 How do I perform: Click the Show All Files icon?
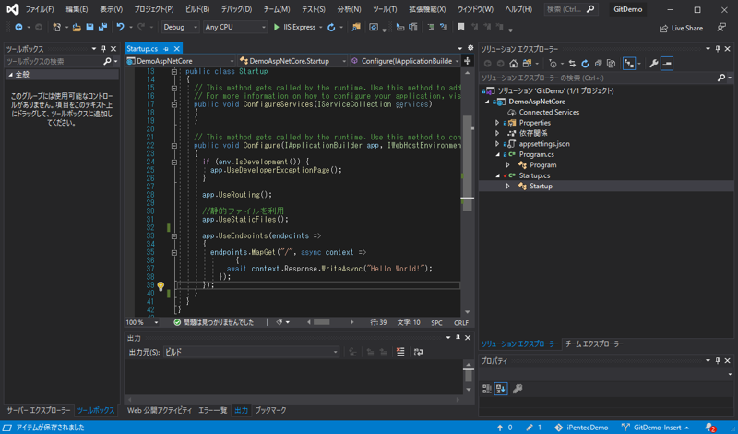tap(611, 64)
